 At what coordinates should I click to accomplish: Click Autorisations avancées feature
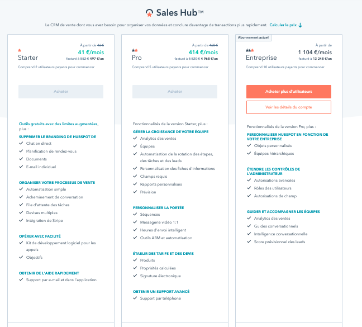tap(274, 181)
